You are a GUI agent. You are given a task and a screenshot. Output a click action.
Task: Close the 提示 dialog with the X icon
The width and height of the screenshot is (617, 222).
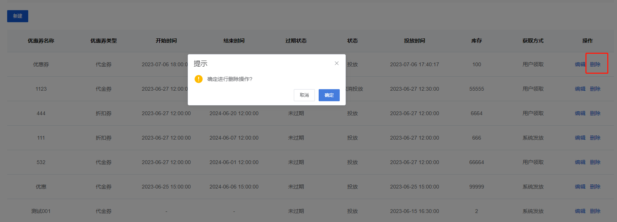pyautogui.click(x=337, y=63)
